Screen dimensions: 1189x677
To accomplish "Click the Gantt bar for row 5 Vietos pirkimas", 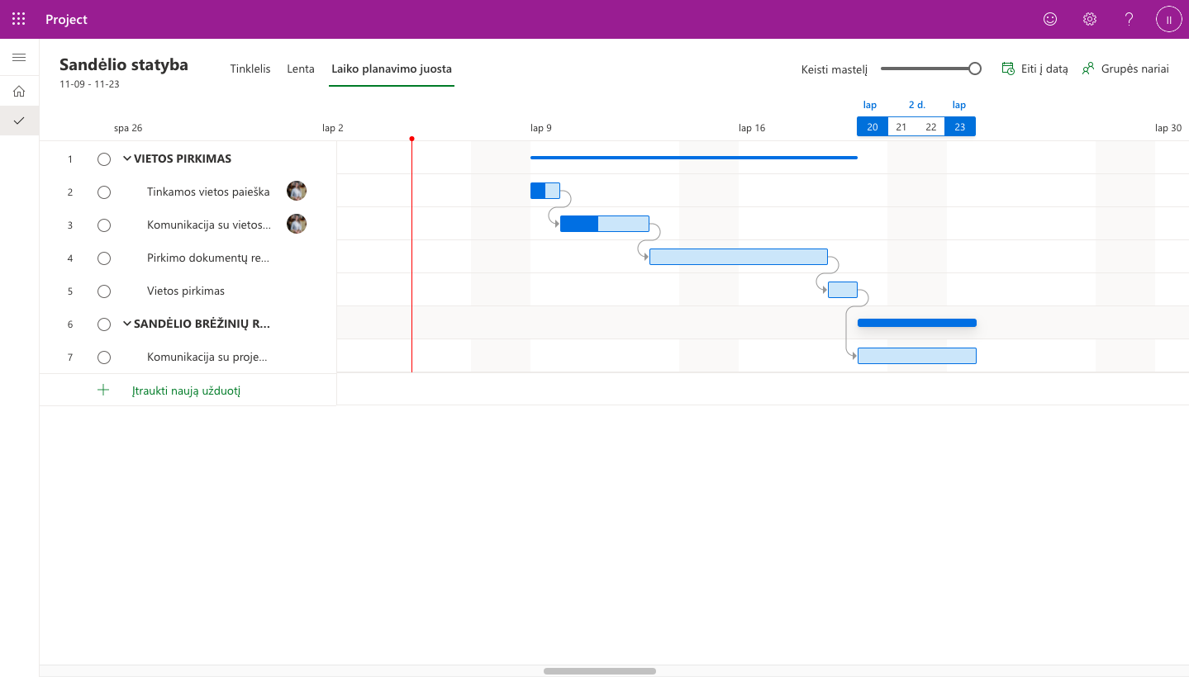I will tap(843, 290).
